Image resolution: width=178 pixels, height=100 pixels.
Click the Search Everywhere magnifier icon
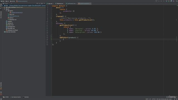pyautogui.click(x=177, y=1)
